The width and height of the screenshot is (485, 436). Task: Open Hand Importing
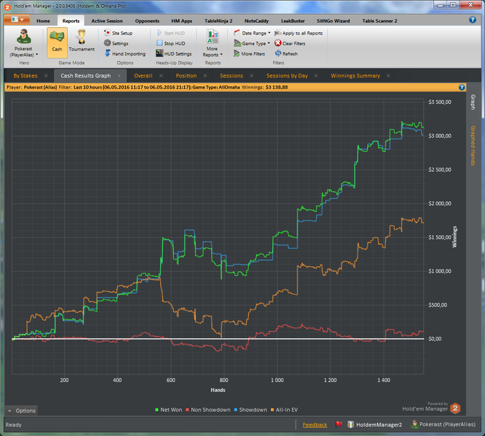click(125, 53)
